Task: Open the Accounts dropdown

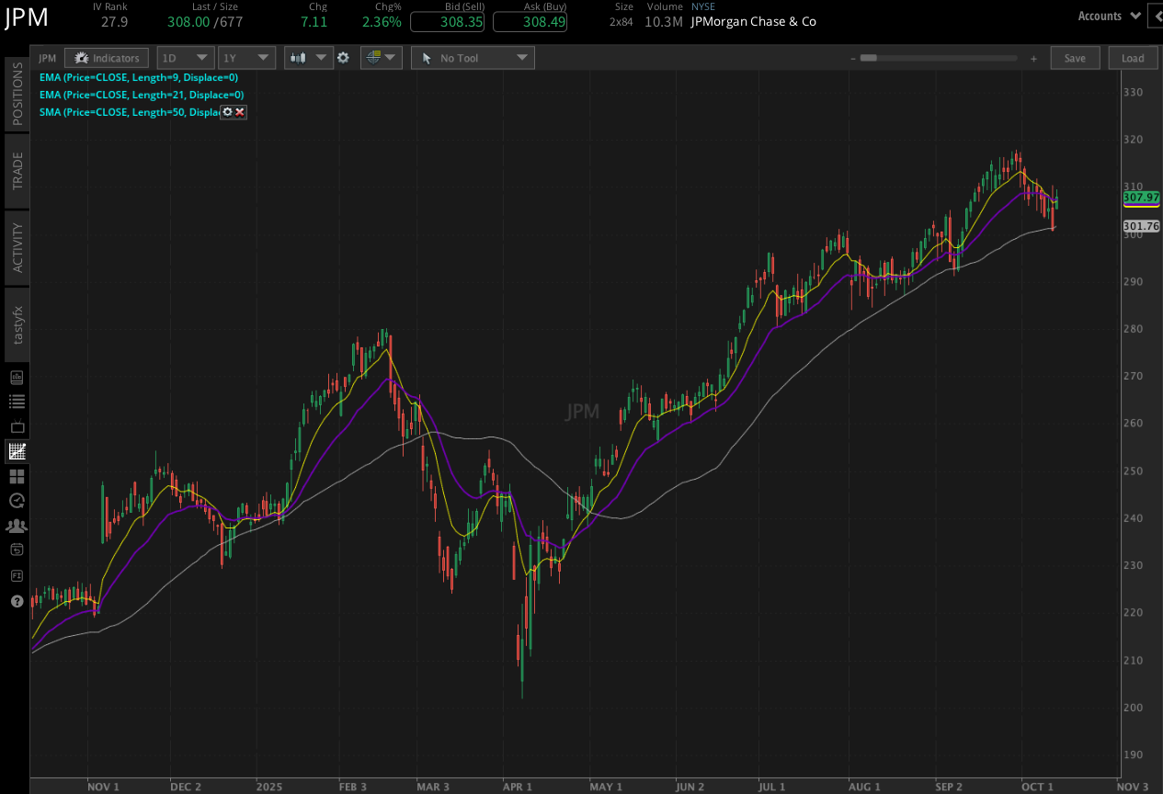Action: click(x=1109, y=16)
